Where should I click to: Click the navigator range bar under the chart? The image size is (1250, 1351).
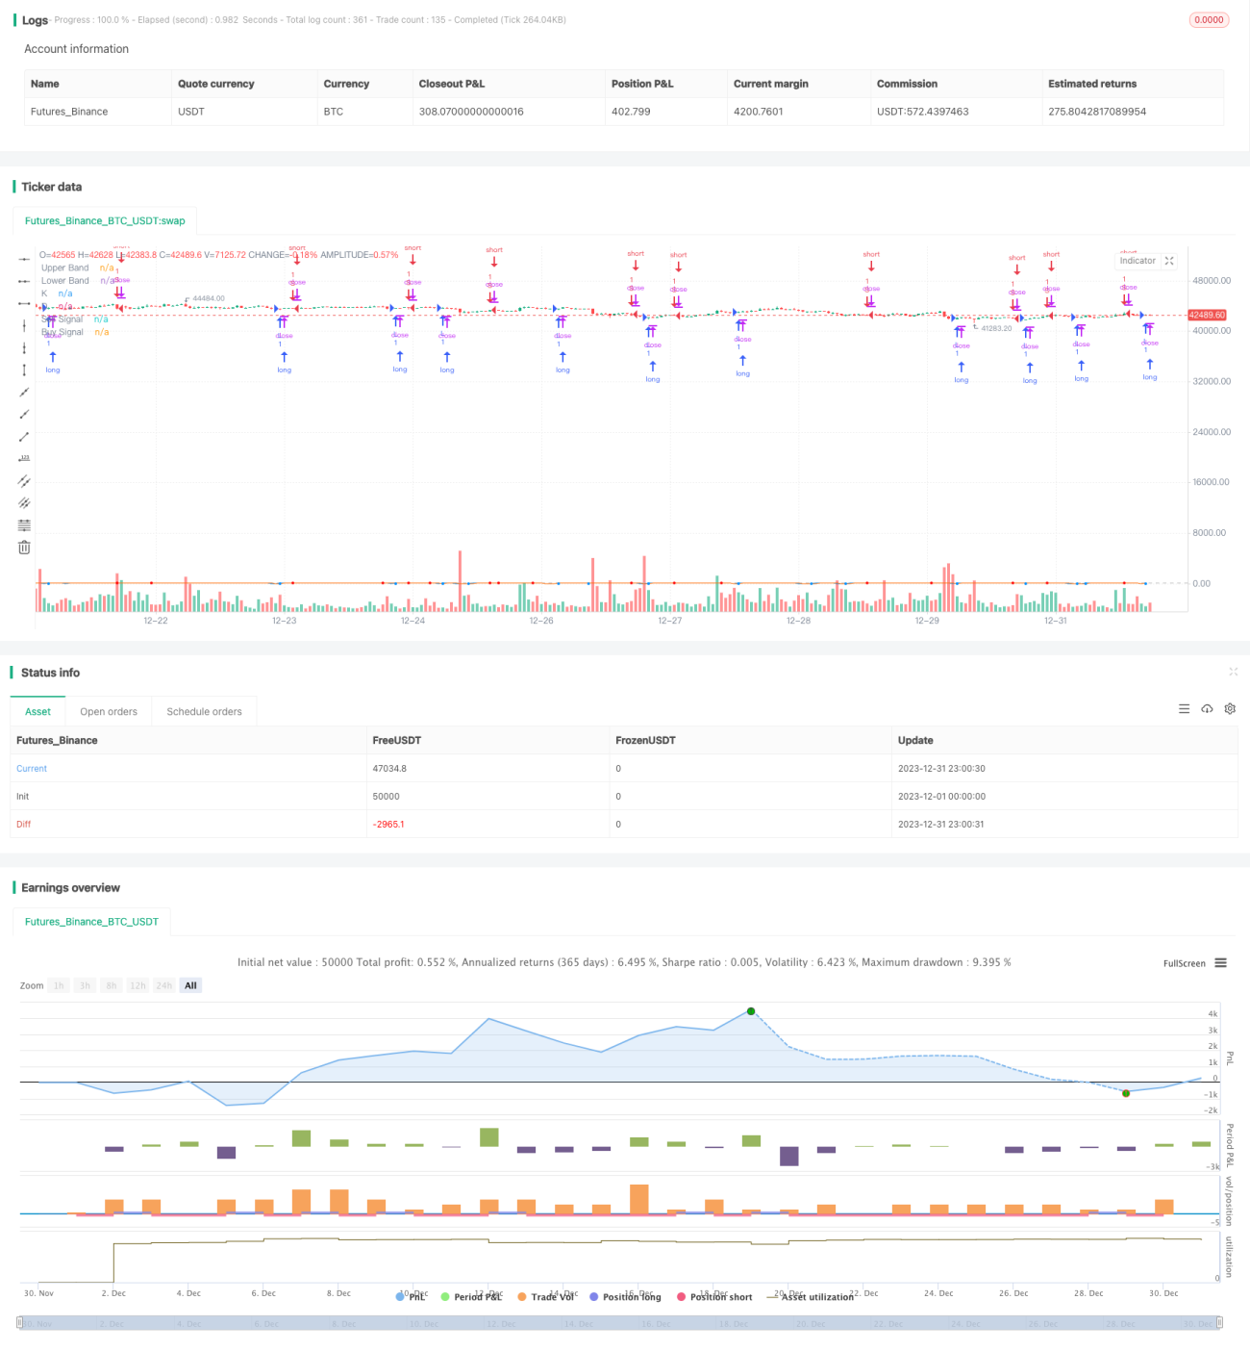click(620, 1323)
